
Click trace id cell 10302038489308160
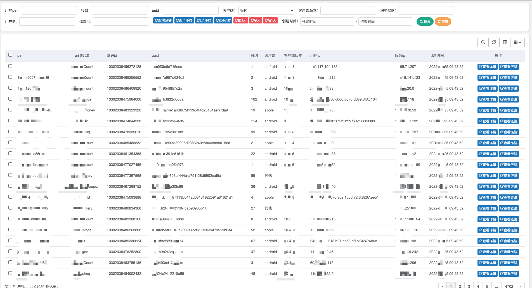124,219
